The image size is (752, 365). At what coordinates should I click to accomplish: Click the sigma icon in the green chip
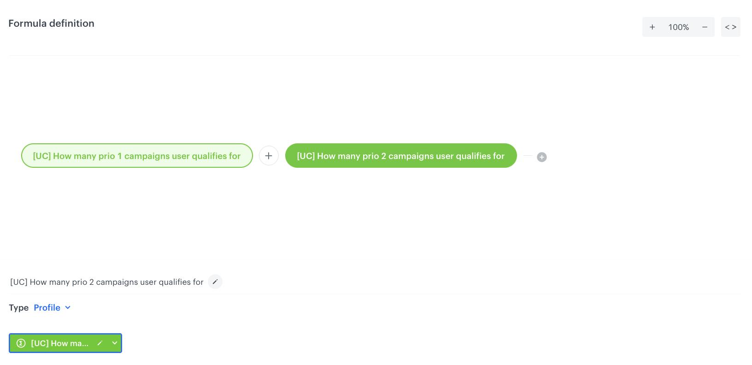coord(21,343)
